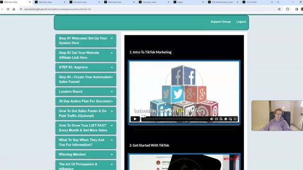Image resolution: width=303 pixels, height=170 pixels.
Task: Open How To Get Sales Faster section
Action: tap(86, 113)
